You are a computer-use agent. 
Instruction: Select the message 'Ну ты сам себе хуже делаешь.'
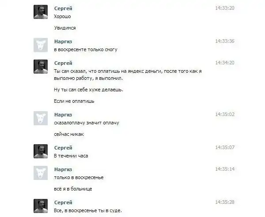click(89, 90)
